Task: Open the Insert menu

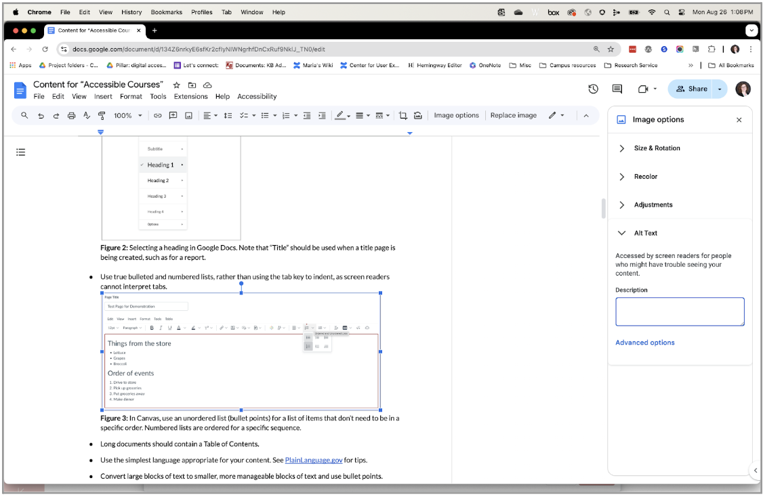Action: pyautogui.click(x=103, y=97)
